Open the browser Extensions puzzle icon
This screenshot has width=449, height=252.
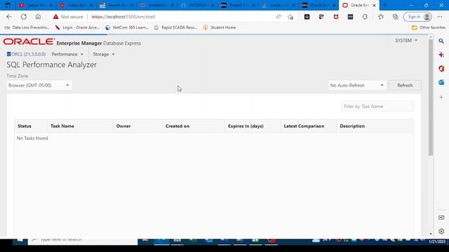(x=365, y=17)
